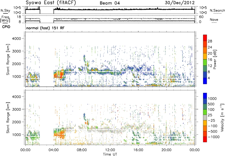Pick the yellow 16-20 dB segment of the Power colorbar
Viewport: 225px width, 156px height.
[205, 56]
